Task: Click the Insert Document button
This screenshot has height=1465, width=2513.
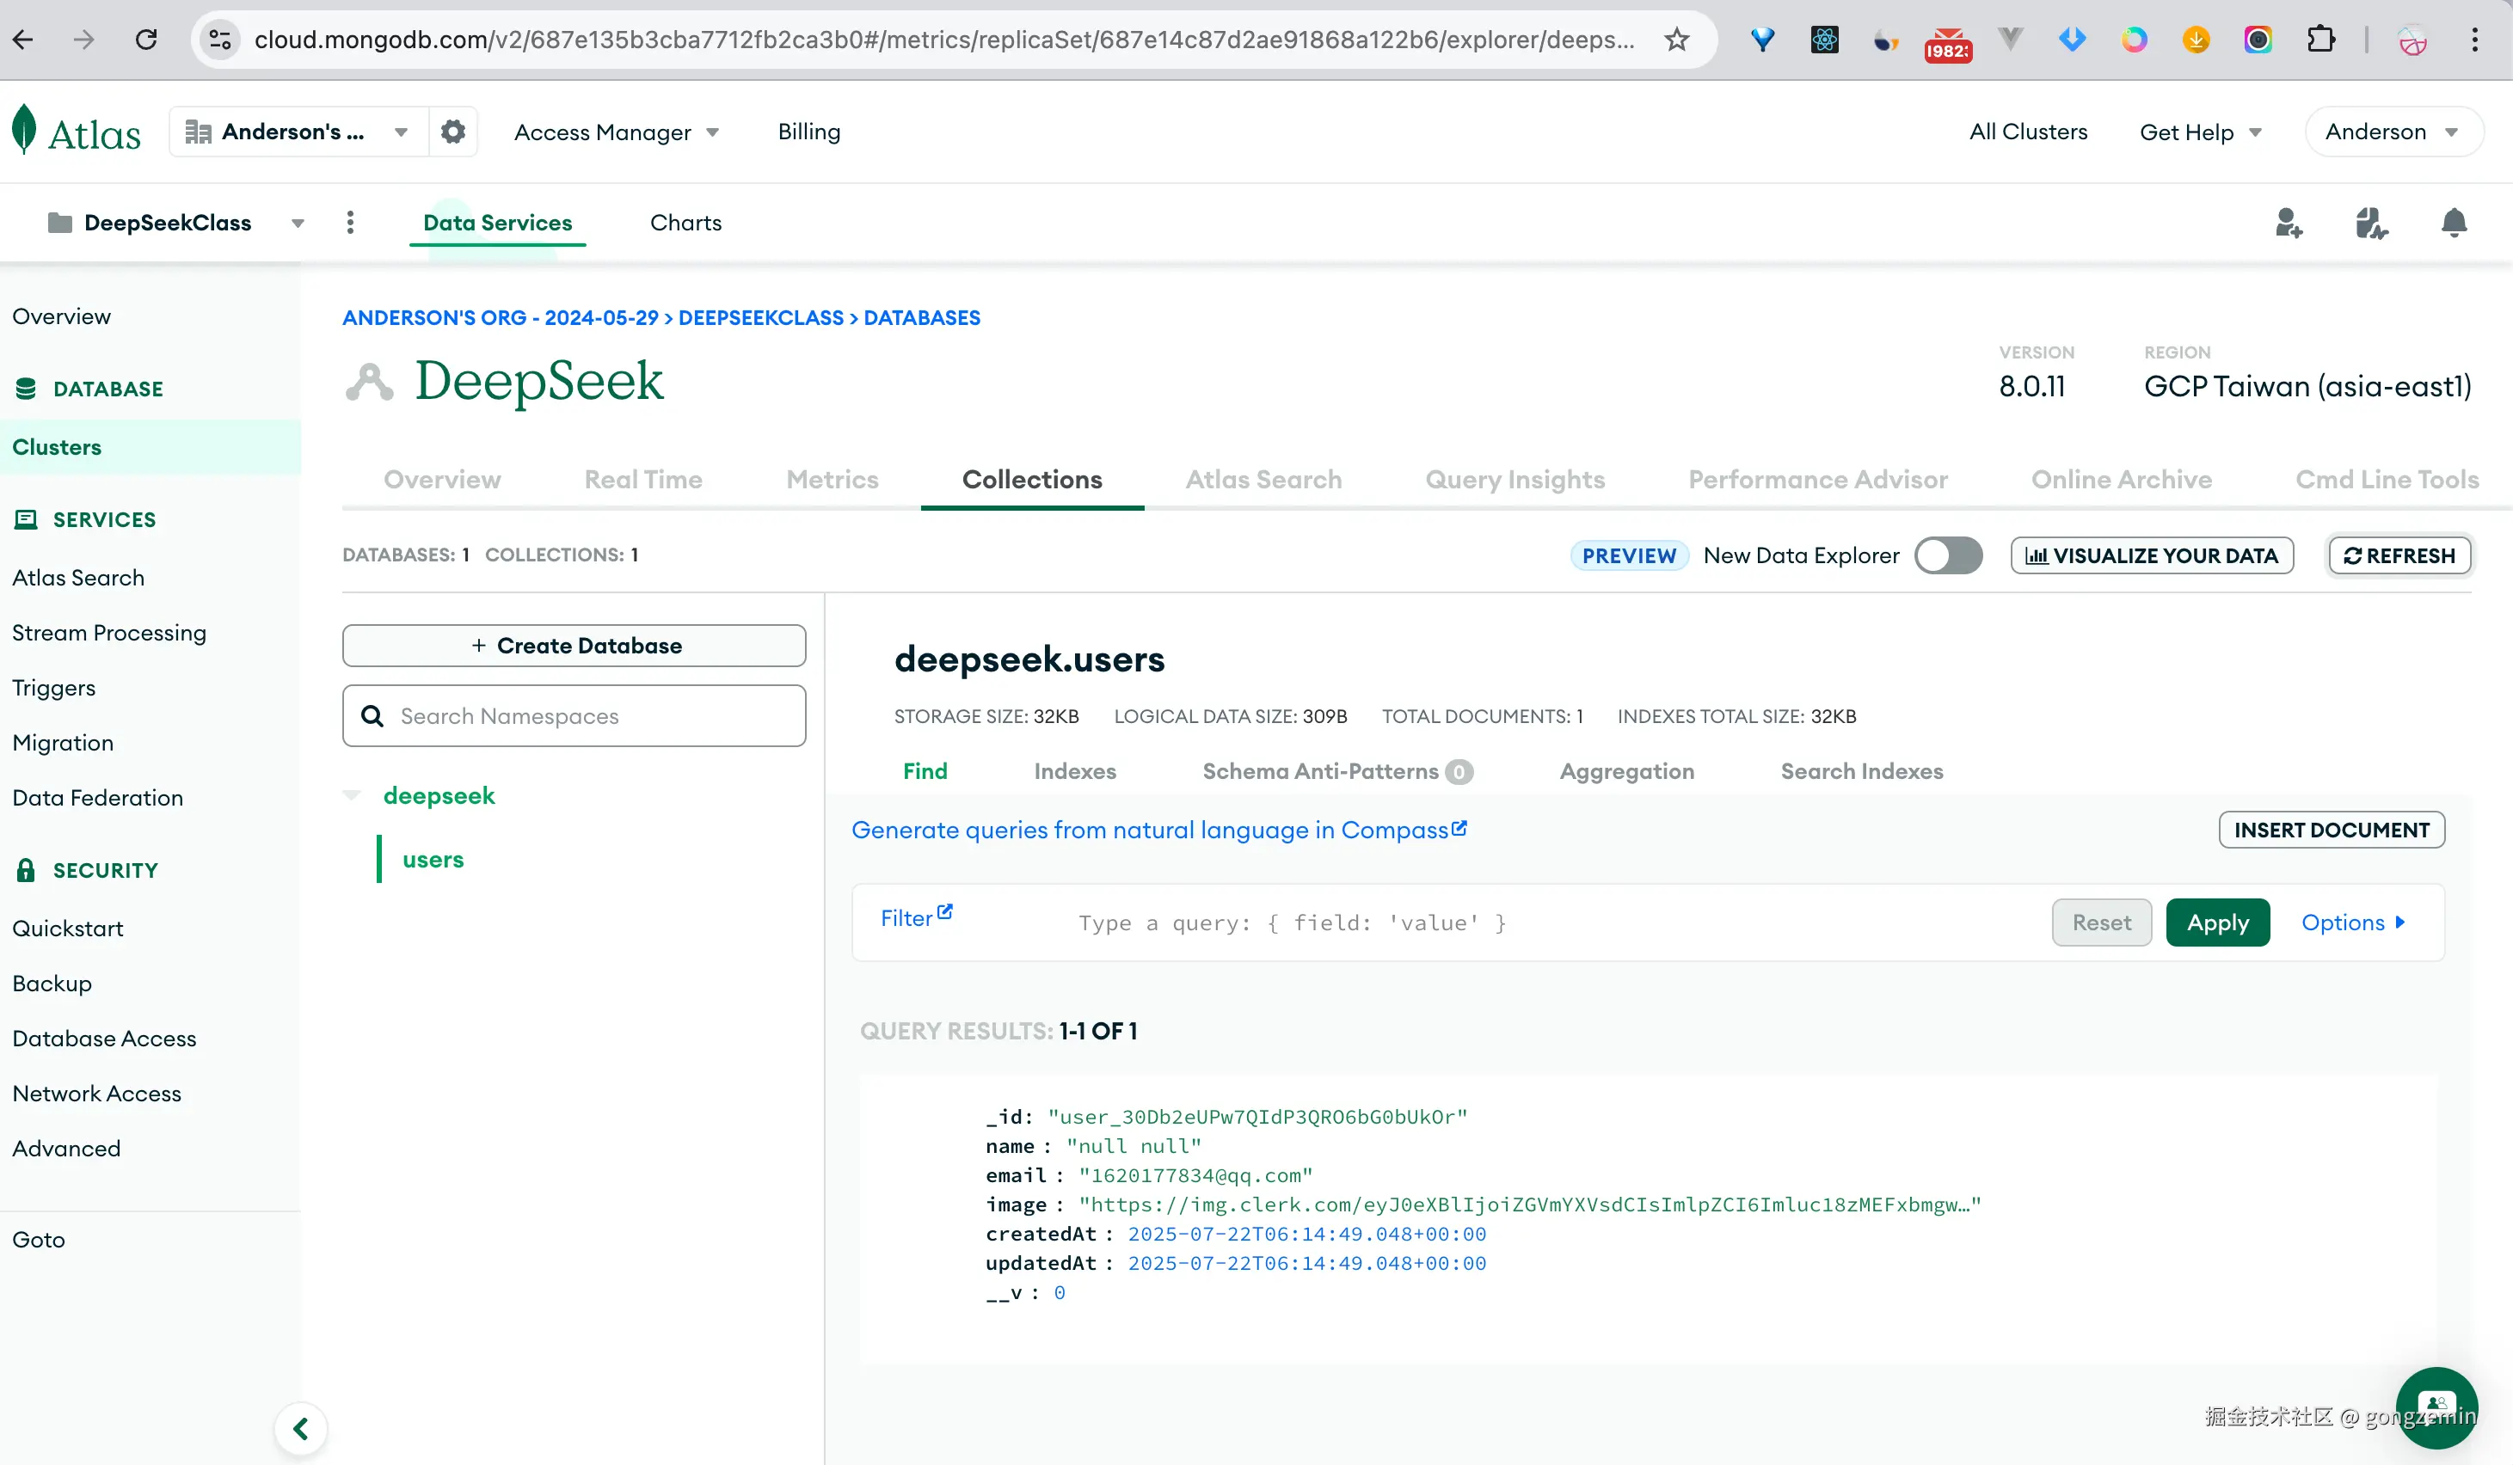Action: pos(2331,829)
